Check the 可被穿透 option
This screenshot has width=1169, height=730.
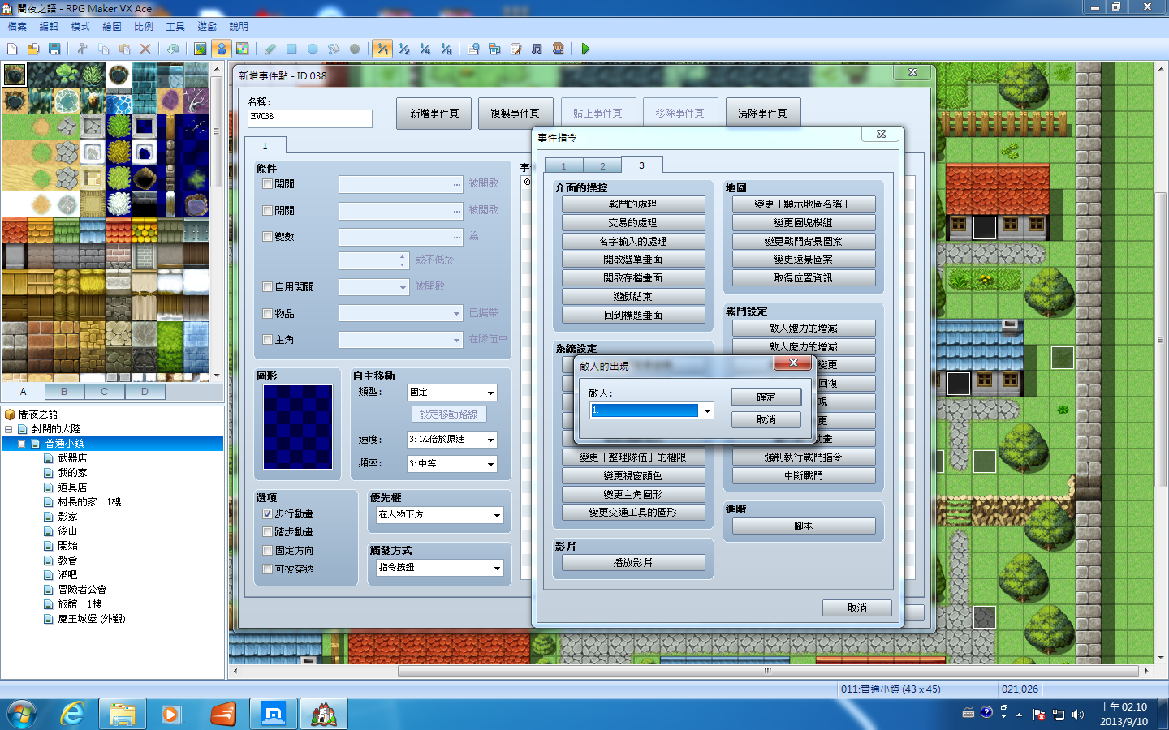pos(268,569)
